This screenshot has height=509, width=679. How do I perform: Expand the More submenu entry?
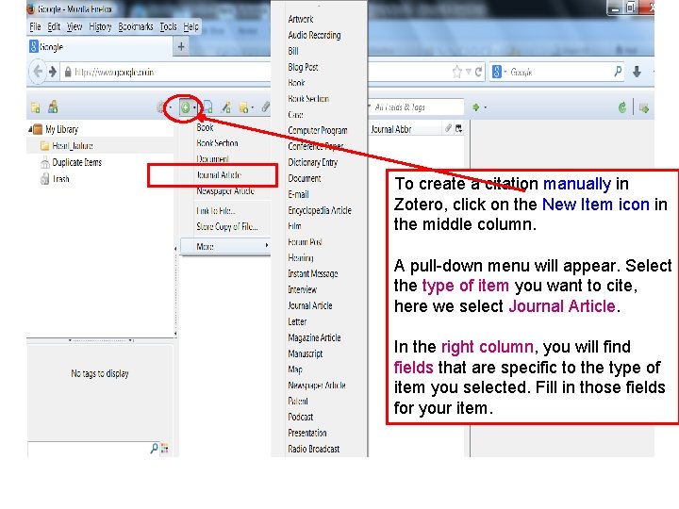(225, 246)
